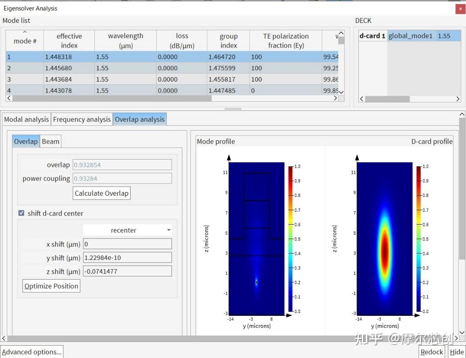The image size is (466, 358).
Task: Click the Redock button
Action: [x=432, y=352]
